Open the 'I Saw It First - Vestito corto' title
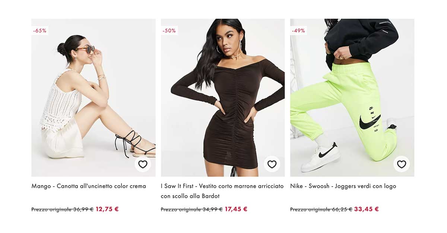The width and height of the screenshot is (447, 233). tap(222, 191)
